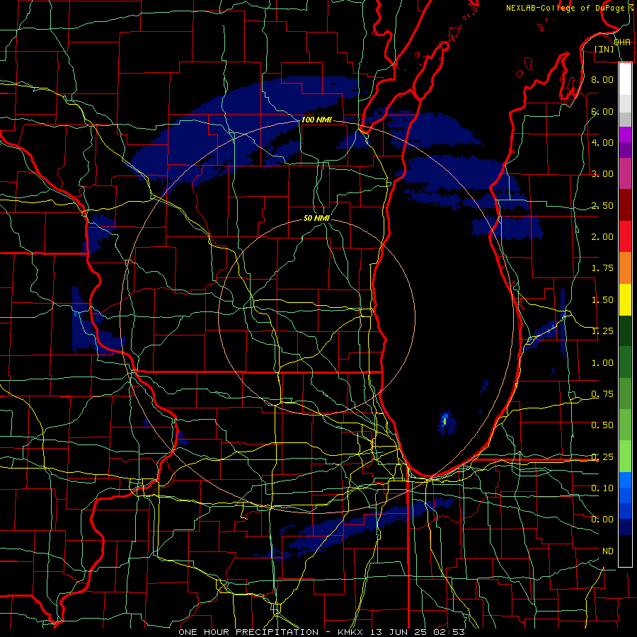Click the ND legend label
Screen dimensions: 637x637
(608, 551)
